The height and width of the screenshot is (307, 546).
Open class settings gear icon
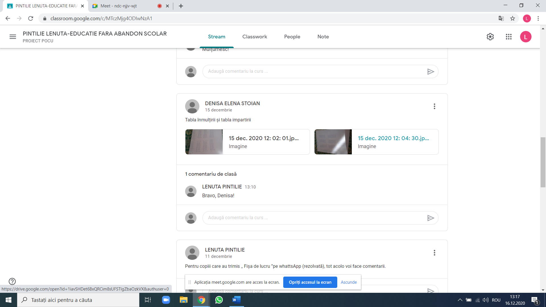(490, 37)
